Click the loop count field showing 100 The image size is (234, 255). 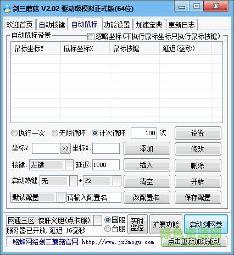point(144,133)
